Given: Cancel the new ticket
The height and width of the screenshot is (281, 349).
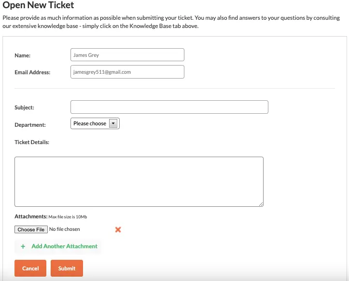Looking at the screenshot, I should click(x=30, y=268).
